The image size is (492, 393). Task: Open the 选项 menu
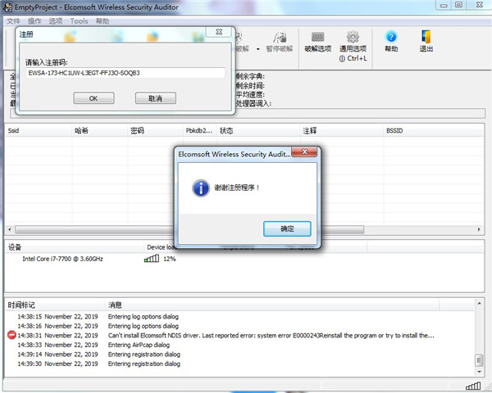click(x=56, y=21)
